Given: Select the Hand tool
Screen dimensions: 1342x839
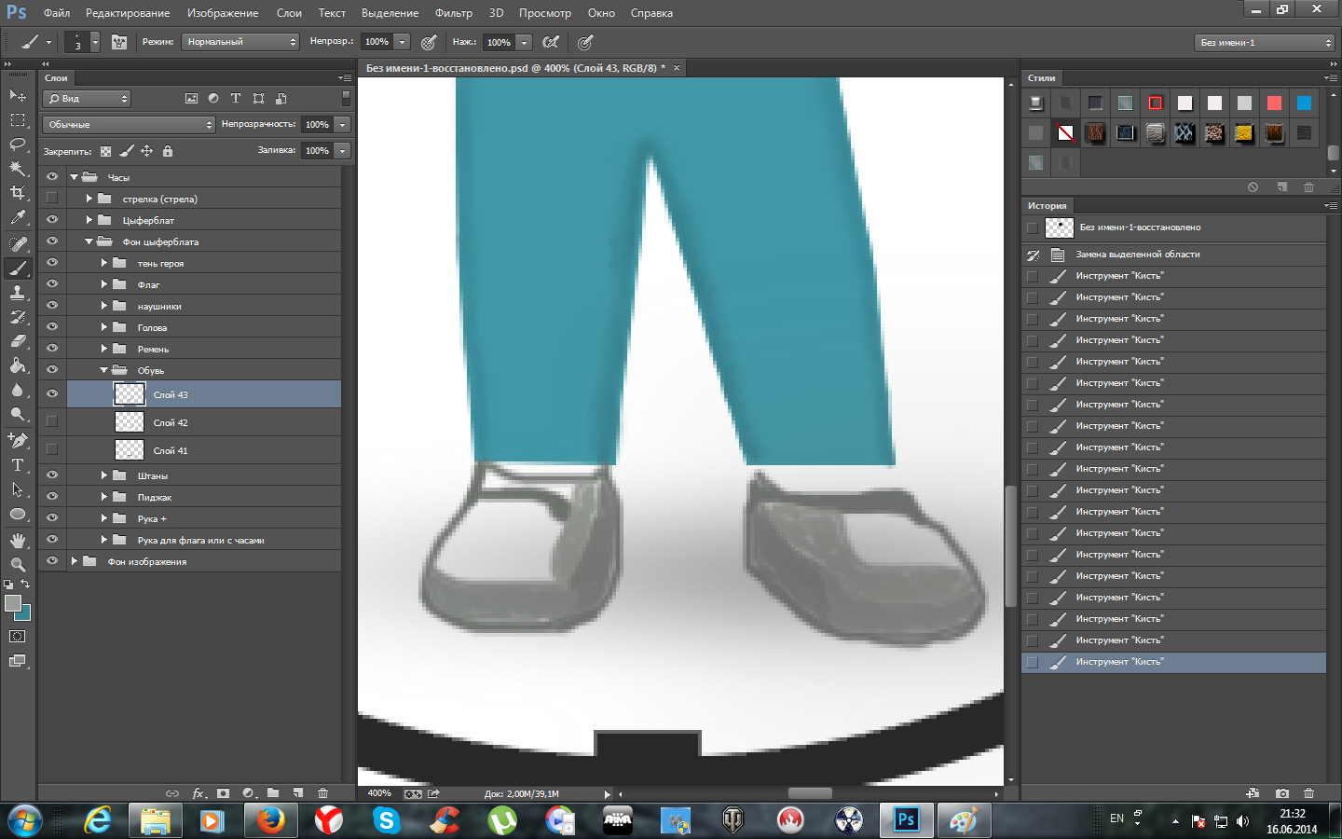Looking at the screenshot, I should (18, 541).
